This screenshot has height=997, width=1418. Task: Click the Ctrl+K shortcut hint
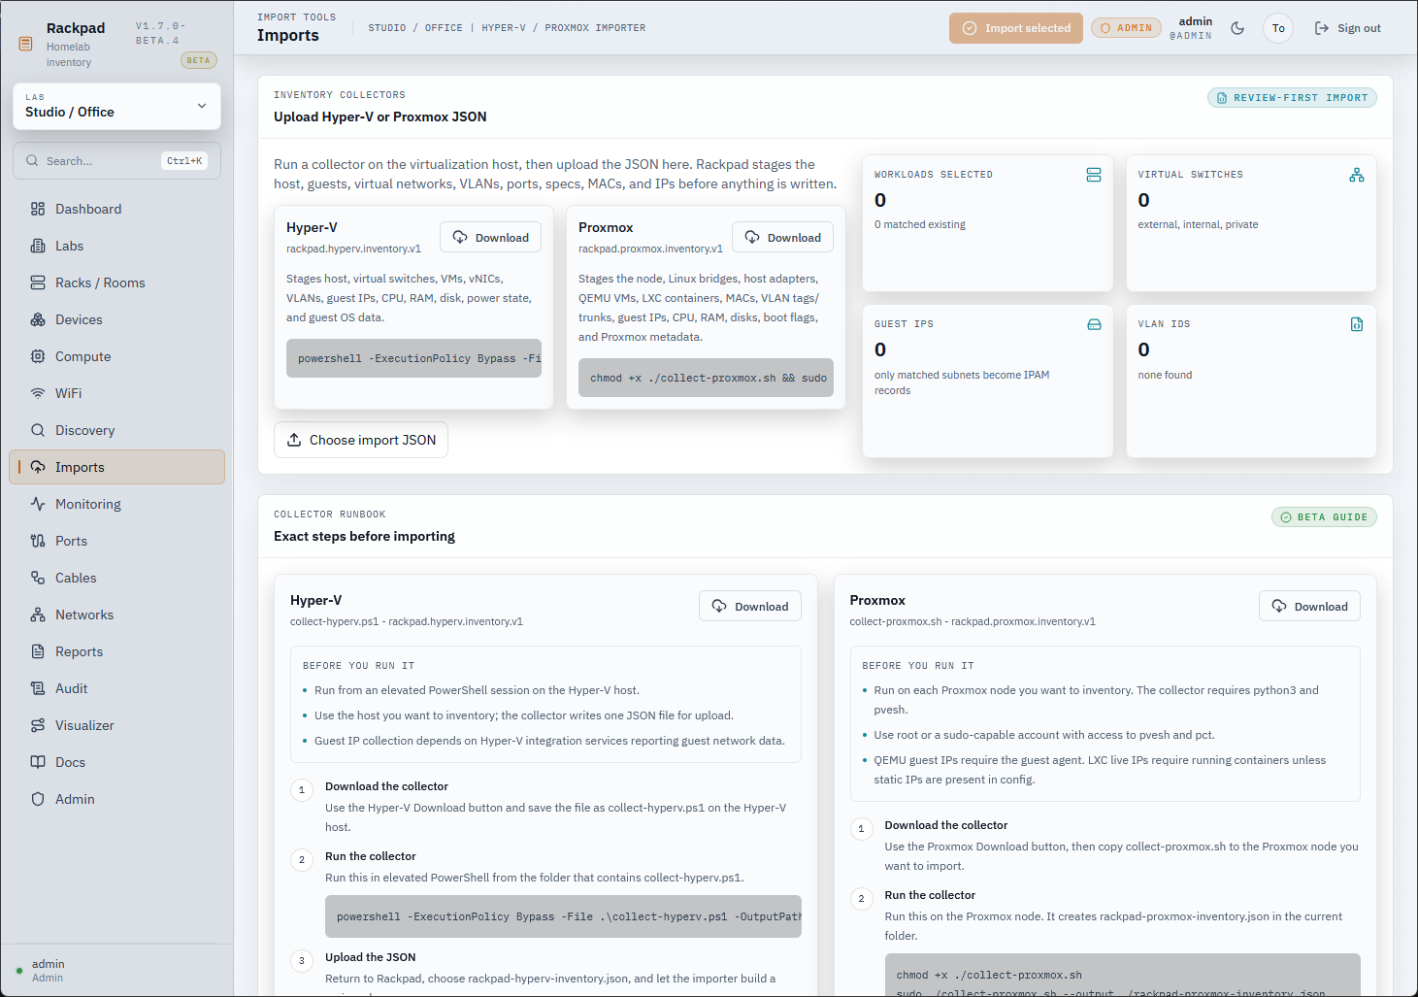(184, 161)
